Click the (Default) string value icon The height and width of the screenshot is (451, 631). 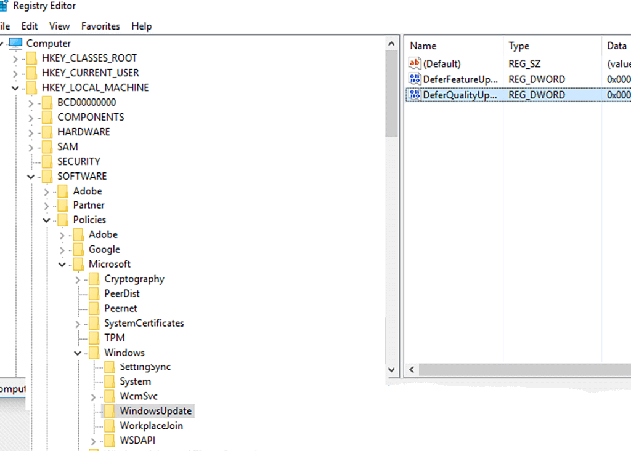click(x=414, y=64)
